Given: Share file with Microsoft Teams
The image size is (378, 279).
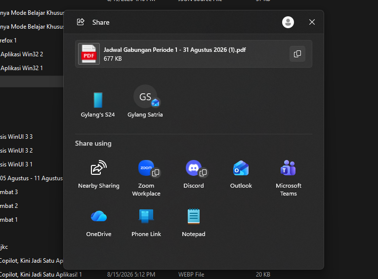Looking at the screenshot, I should pyautogui.click(x=289, y=178).
